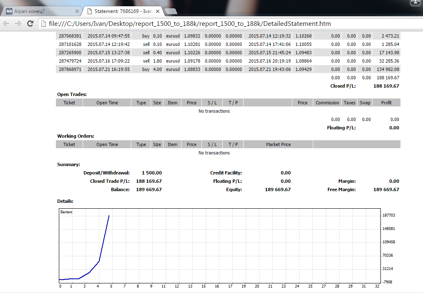Click profit value '2 473.21'
This screenshot has width=423, height=293.
click(x=390, y=36)
